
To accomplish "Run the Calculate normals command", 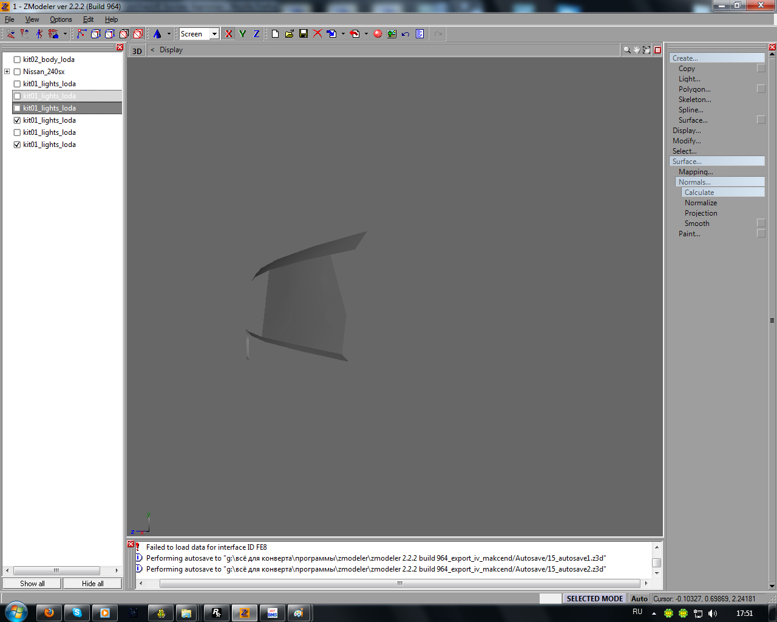I will click(723, 193).
